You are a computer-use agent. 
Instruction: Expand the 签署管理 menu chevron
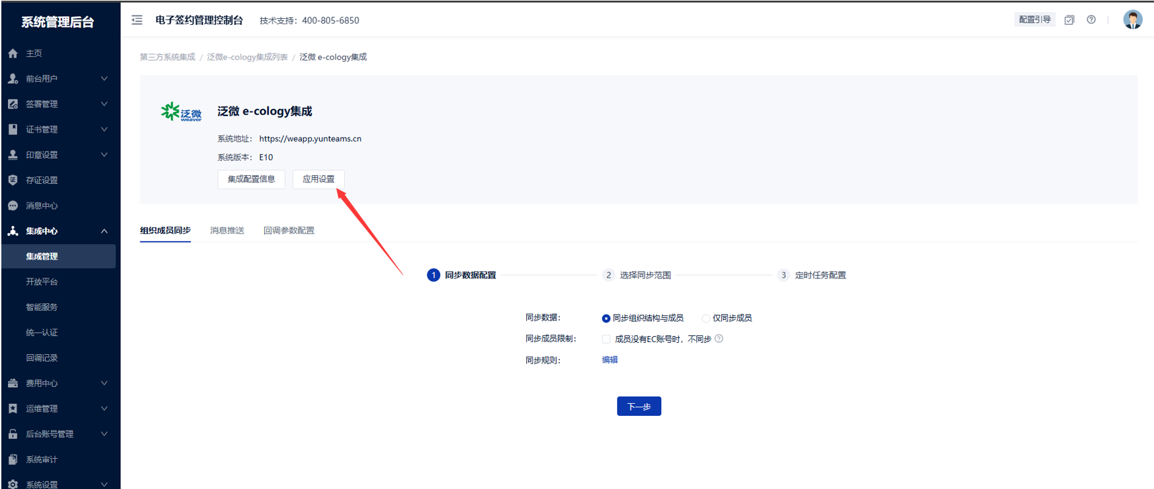[104, 104]
